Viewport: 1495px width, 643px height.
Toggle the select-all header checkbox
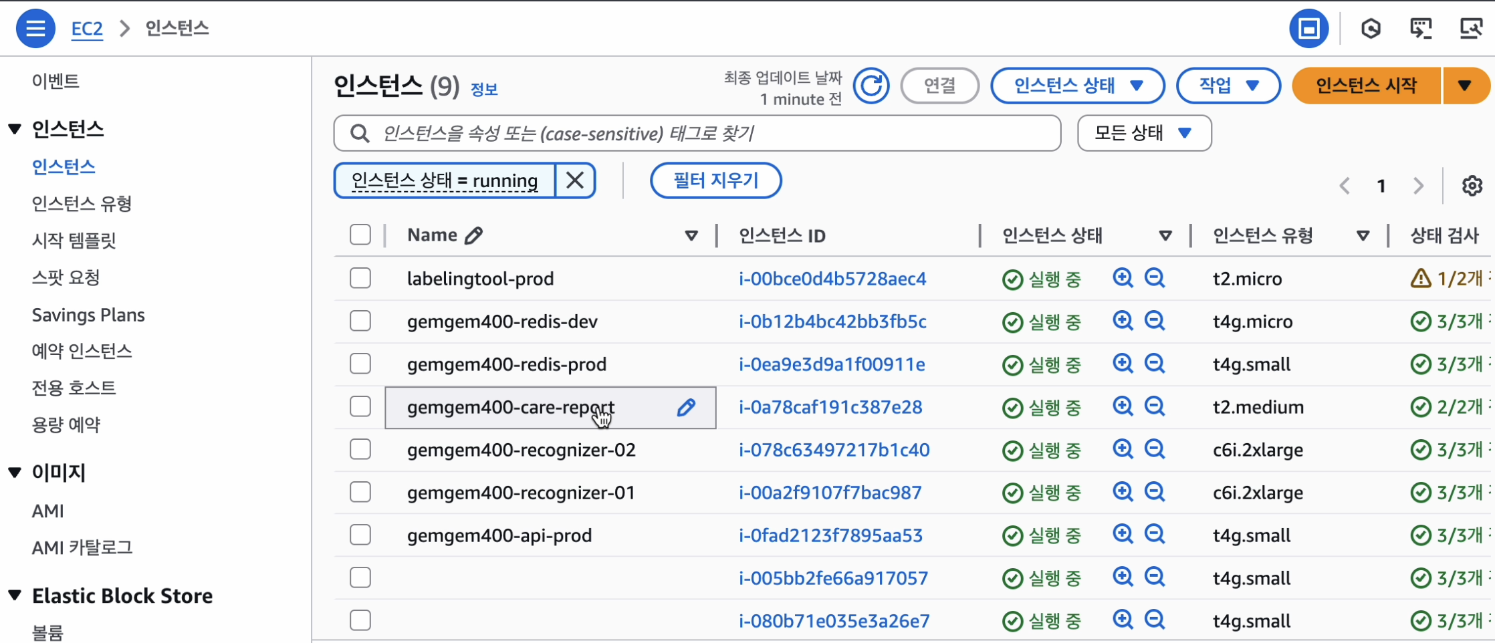(360, 235)
